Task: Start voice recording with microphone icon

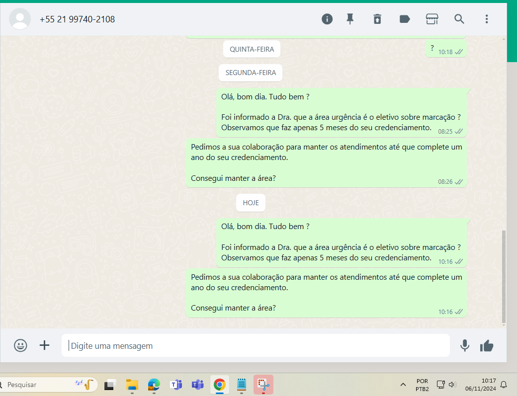Action: 465,346
